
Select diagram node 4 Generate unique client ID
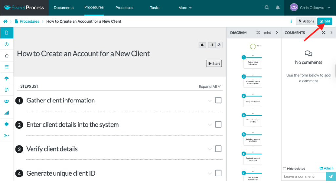pyautogui.click(x=253, y=120)
